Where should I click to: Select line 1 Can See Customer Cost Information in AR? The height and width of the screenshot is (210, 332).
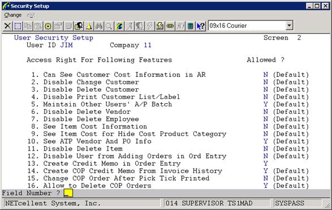pyautogui.click(x=118, y=75)
